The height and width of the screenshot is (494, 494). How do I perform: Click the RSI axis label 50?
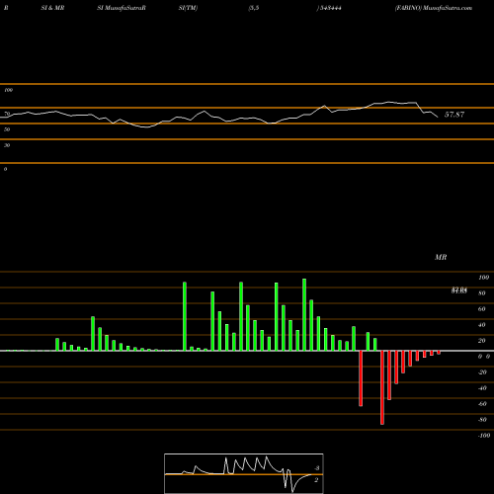(x=7, y=129)
